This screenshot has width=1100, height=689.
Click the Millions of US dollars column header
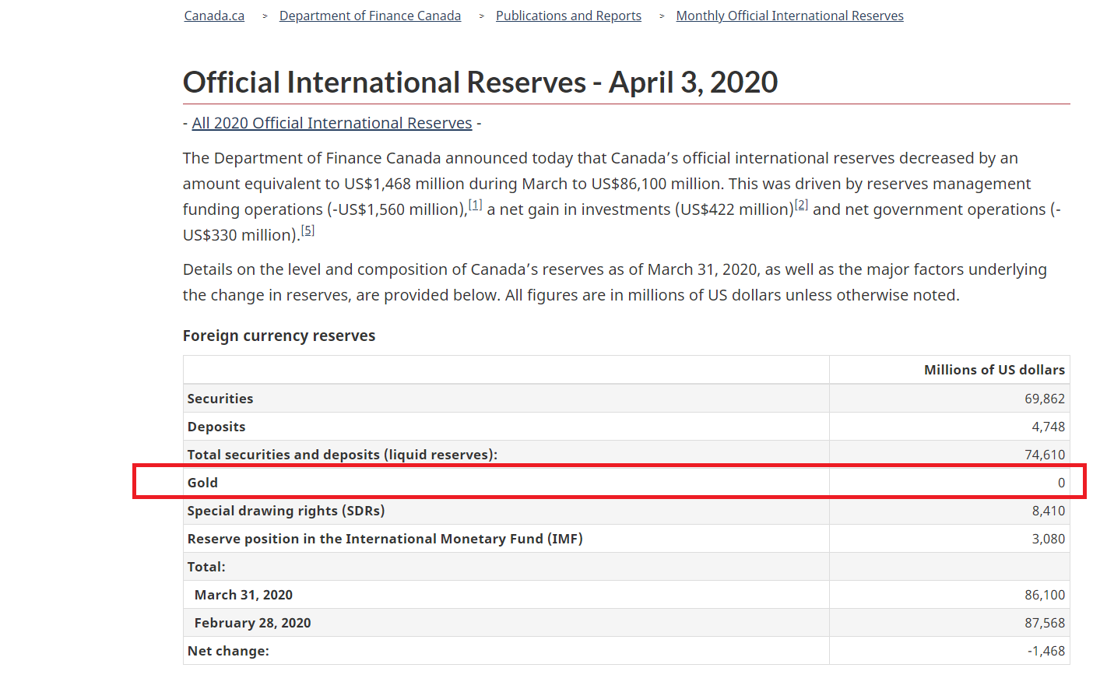coord(993,370)
